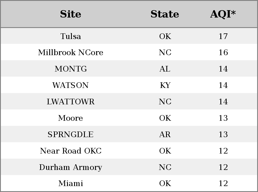Click the AQI value 17 for Tulsa

223,36
